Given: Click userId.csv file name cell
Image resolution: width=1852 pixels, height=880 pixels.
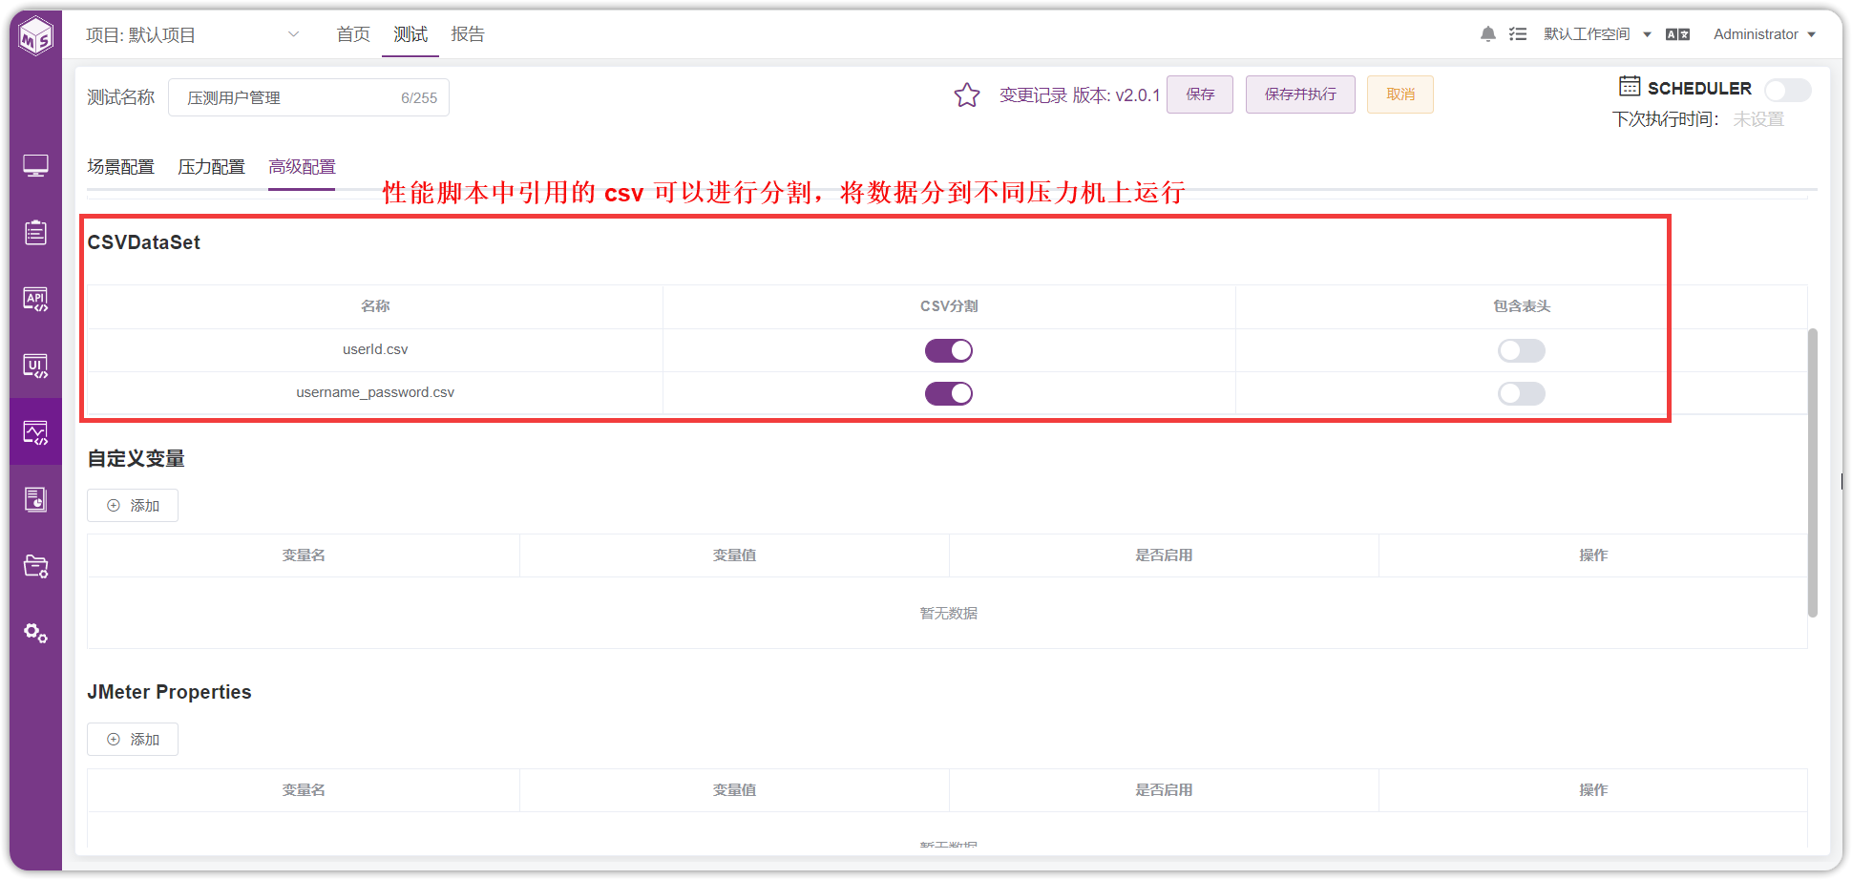Looking at the screenshot, I should [375, 349].
